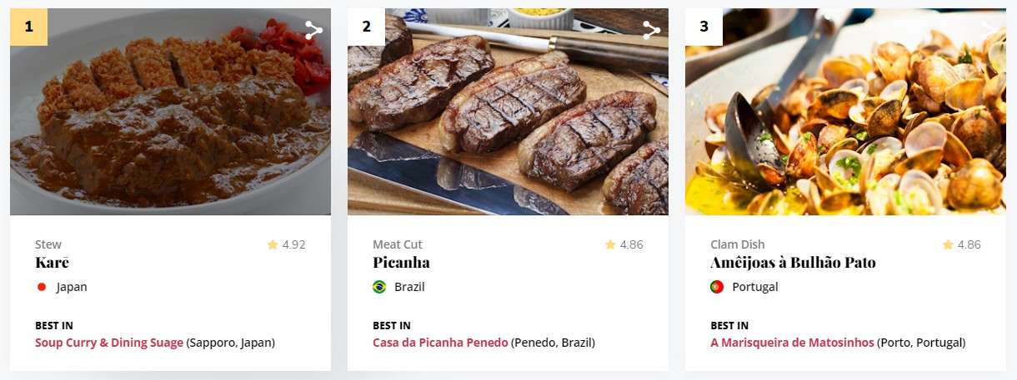Click the star icon on Amêijoas à Bulhão Pato
1017x380 pixels.
(948, 244)
